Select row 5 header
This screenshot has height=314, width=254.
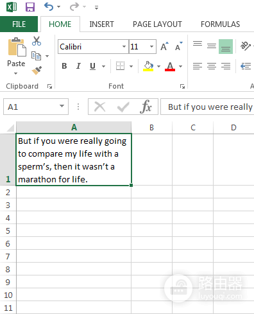click(8, 231)
